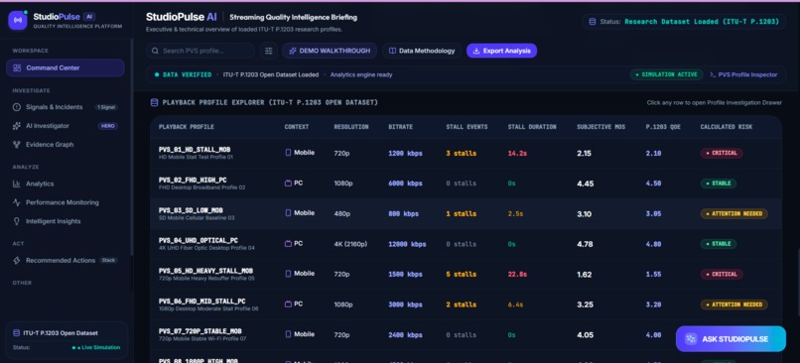
Task: Open the PVS Profile Inspector link
Action: 743,75
